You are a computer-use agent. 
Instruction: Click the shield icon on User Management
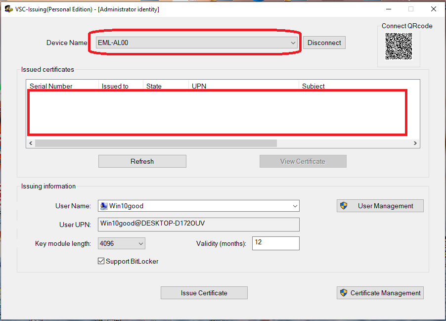point(344,206)
